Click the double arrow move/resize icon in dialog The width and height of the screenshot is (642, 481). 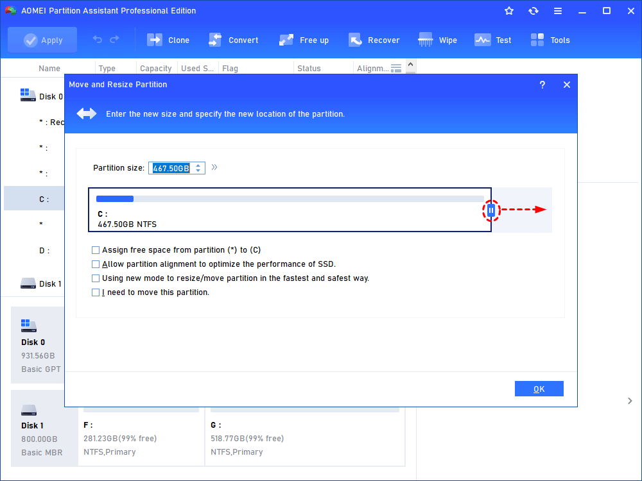(87, 114)
